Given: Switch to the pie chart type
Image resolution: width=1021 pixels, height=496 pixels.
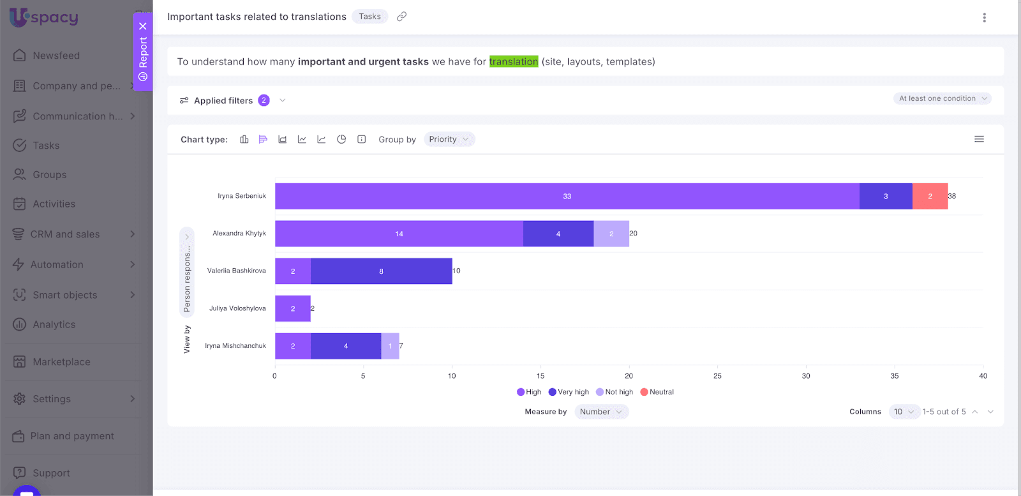Looking at the screenshot, I should pos(341,139).
